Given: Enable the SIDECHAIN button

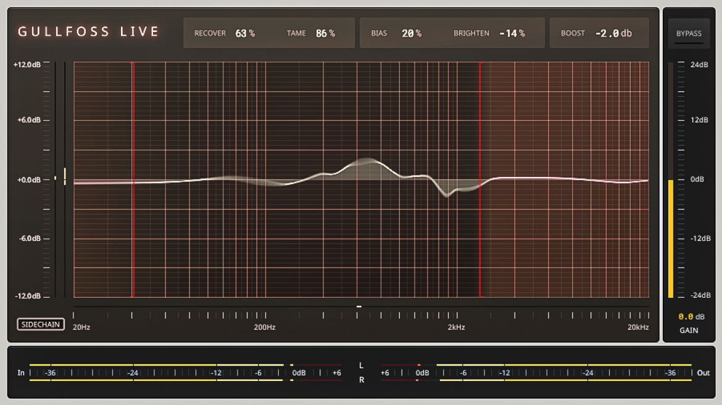Looking at the screenshot, I should [41, 324].
